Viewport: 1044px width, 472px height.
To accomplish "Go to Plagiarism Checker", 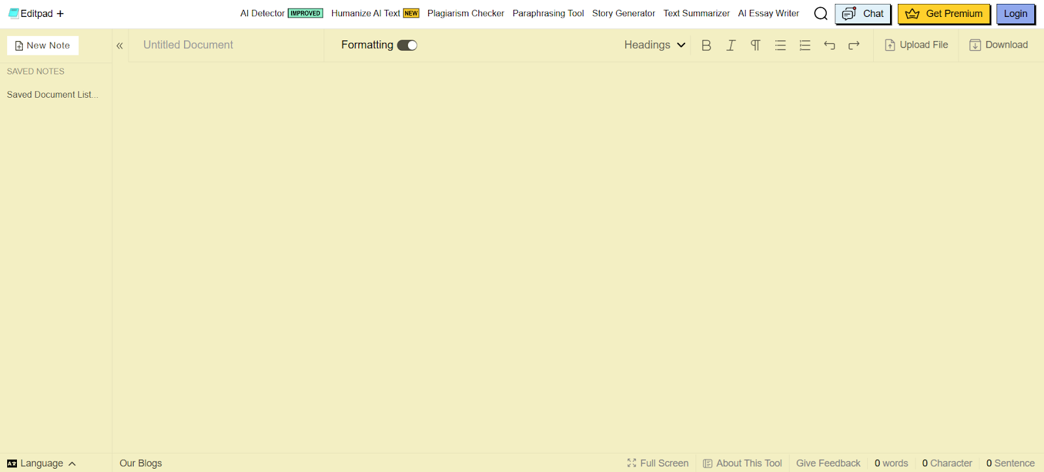I will click(x=466, y=13).
